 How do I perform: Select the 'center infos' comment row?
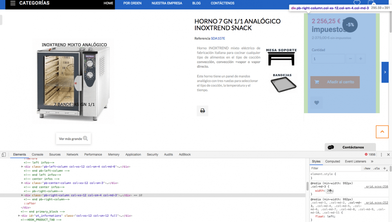pos(41,179)
